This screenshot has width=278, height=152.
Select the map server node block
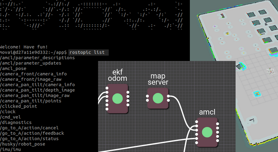[x=158, y=98]
